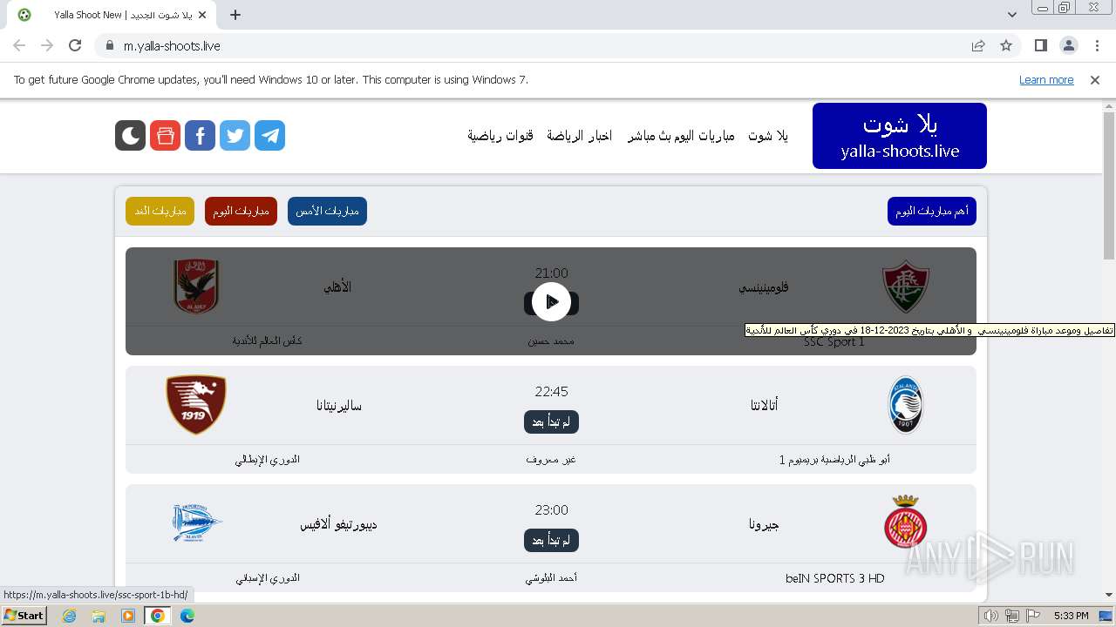
Task: Open مباريات اليوم بث مباشر menu item
Action: click(681, 136)
